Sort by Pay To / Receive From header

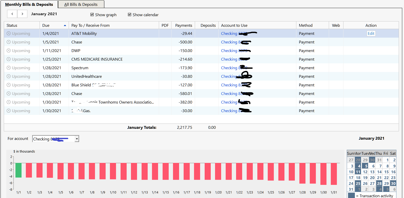click(114, 25)
